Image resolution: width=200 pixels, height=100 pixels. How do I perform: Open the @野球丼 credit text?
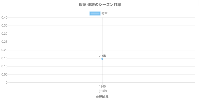pos(102,97)
